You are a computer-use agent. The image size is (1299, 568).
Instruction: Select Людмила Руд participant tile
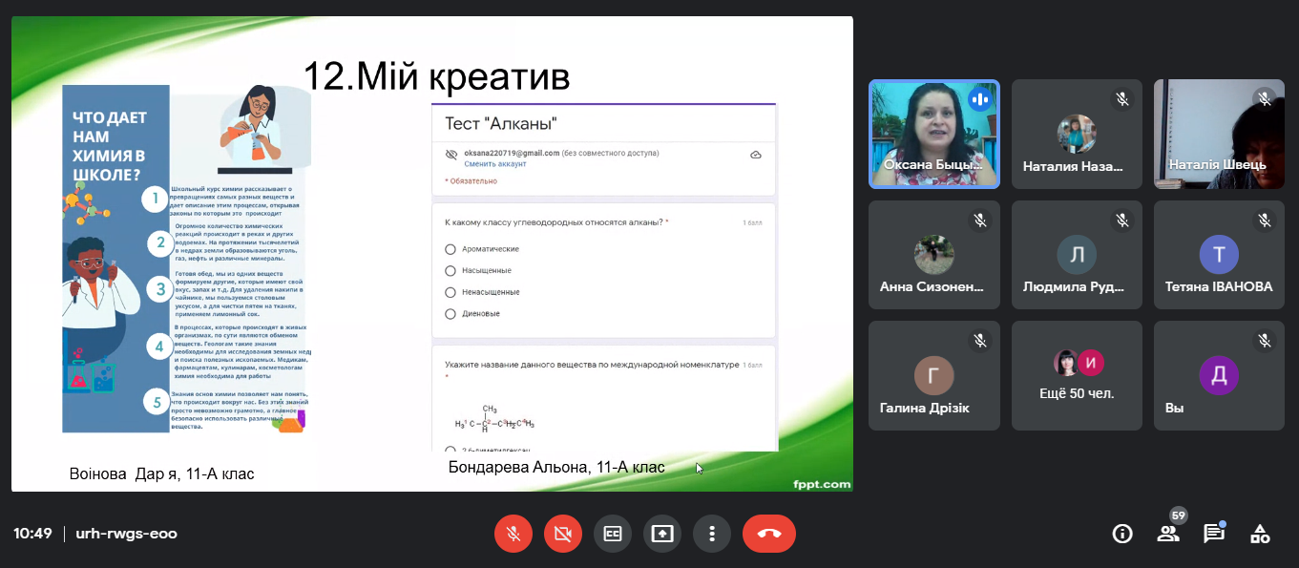tap(1078, 255)
